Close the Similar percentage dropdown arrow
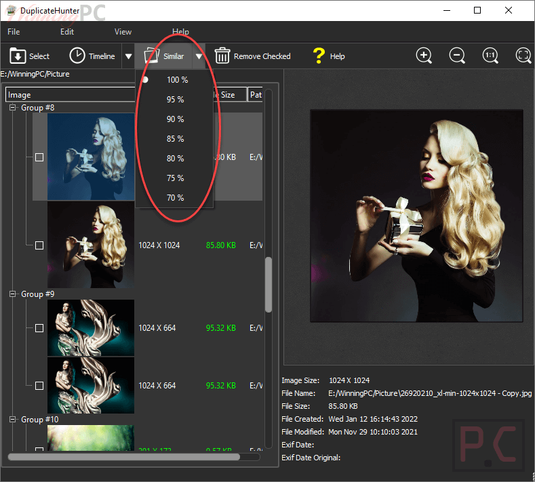The image size is (535, 482). [199, 56]
